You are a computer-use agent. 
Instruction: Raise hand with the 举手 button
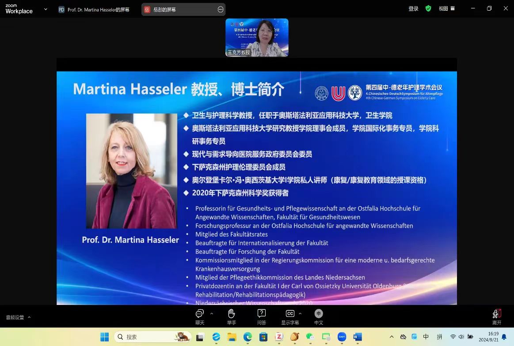231,316
